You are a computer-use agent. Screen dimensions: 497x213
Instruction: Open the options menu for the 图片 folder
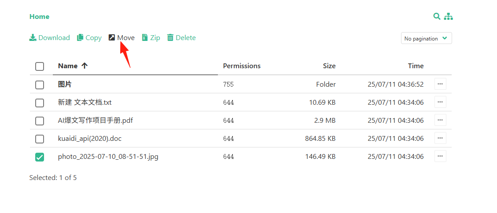click(x=440, y=84)
